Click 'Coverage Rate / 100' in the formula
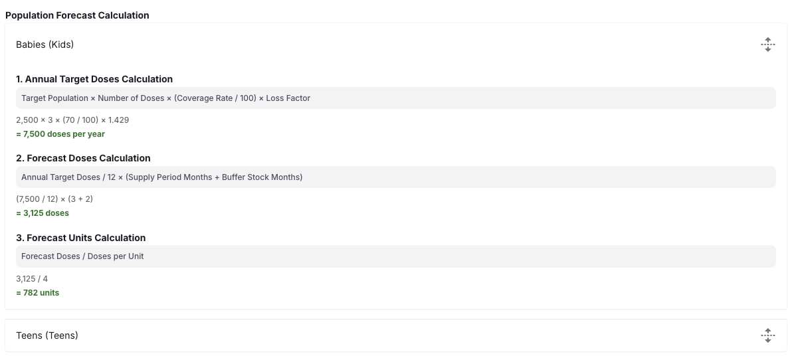 (x=213, y=98)
